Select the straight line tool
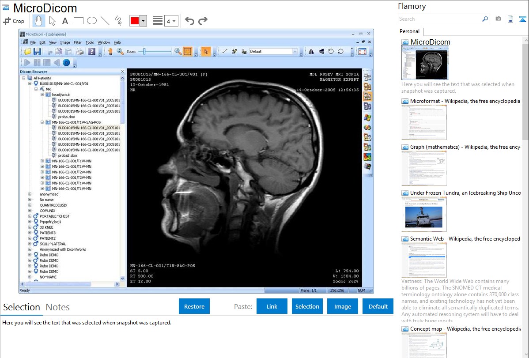 point(105,21)
